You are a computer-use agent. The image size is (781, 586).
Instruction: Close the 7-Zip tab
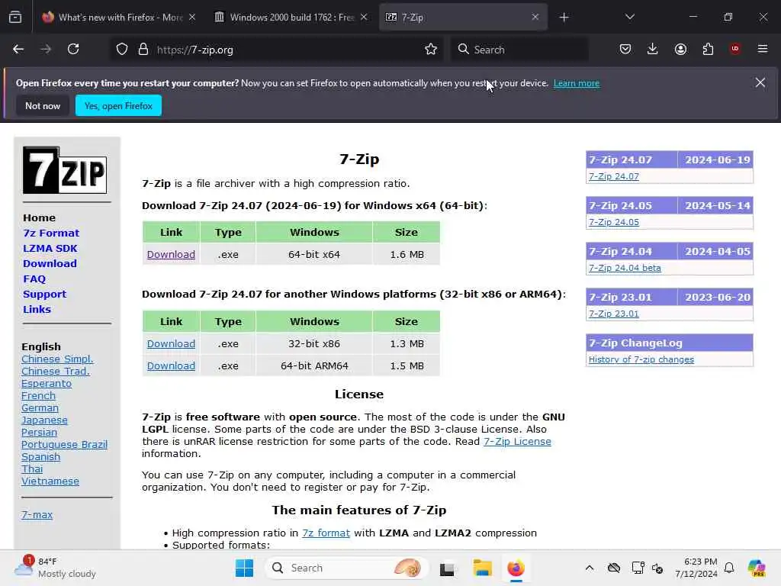pos(535,17)
